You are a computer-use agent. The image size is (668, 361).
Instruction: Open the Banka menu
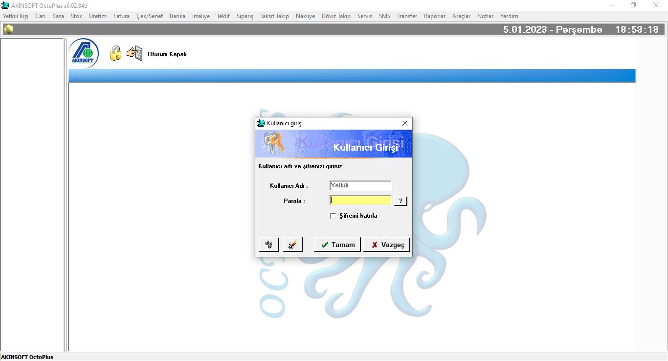point(178,16)
